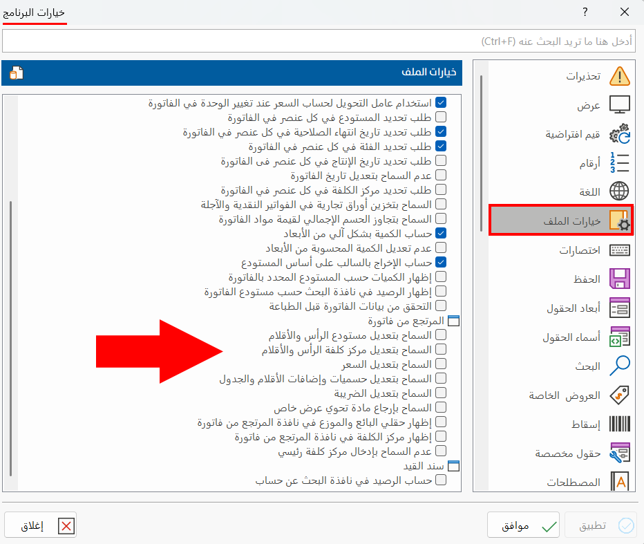Click the الحفظ save diskette icon

click(x=620, y=279)
